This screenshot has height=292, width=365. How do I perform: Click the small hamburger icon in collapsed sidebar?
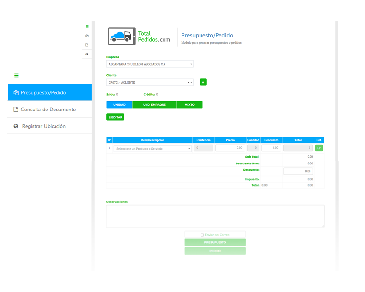pyautogui.click(x=87, y=26)
